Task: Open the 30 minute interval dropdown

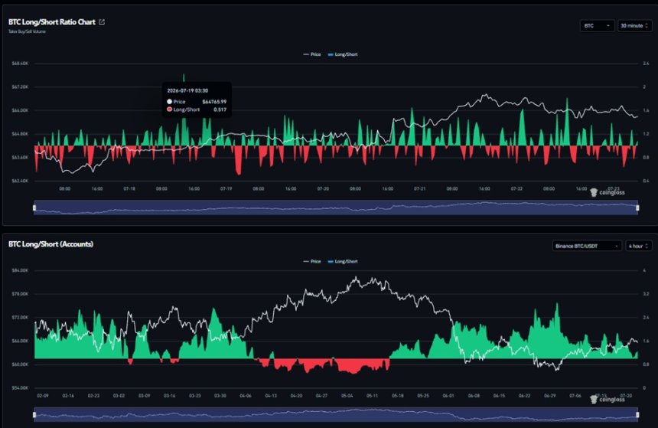Action: point(634,25)
